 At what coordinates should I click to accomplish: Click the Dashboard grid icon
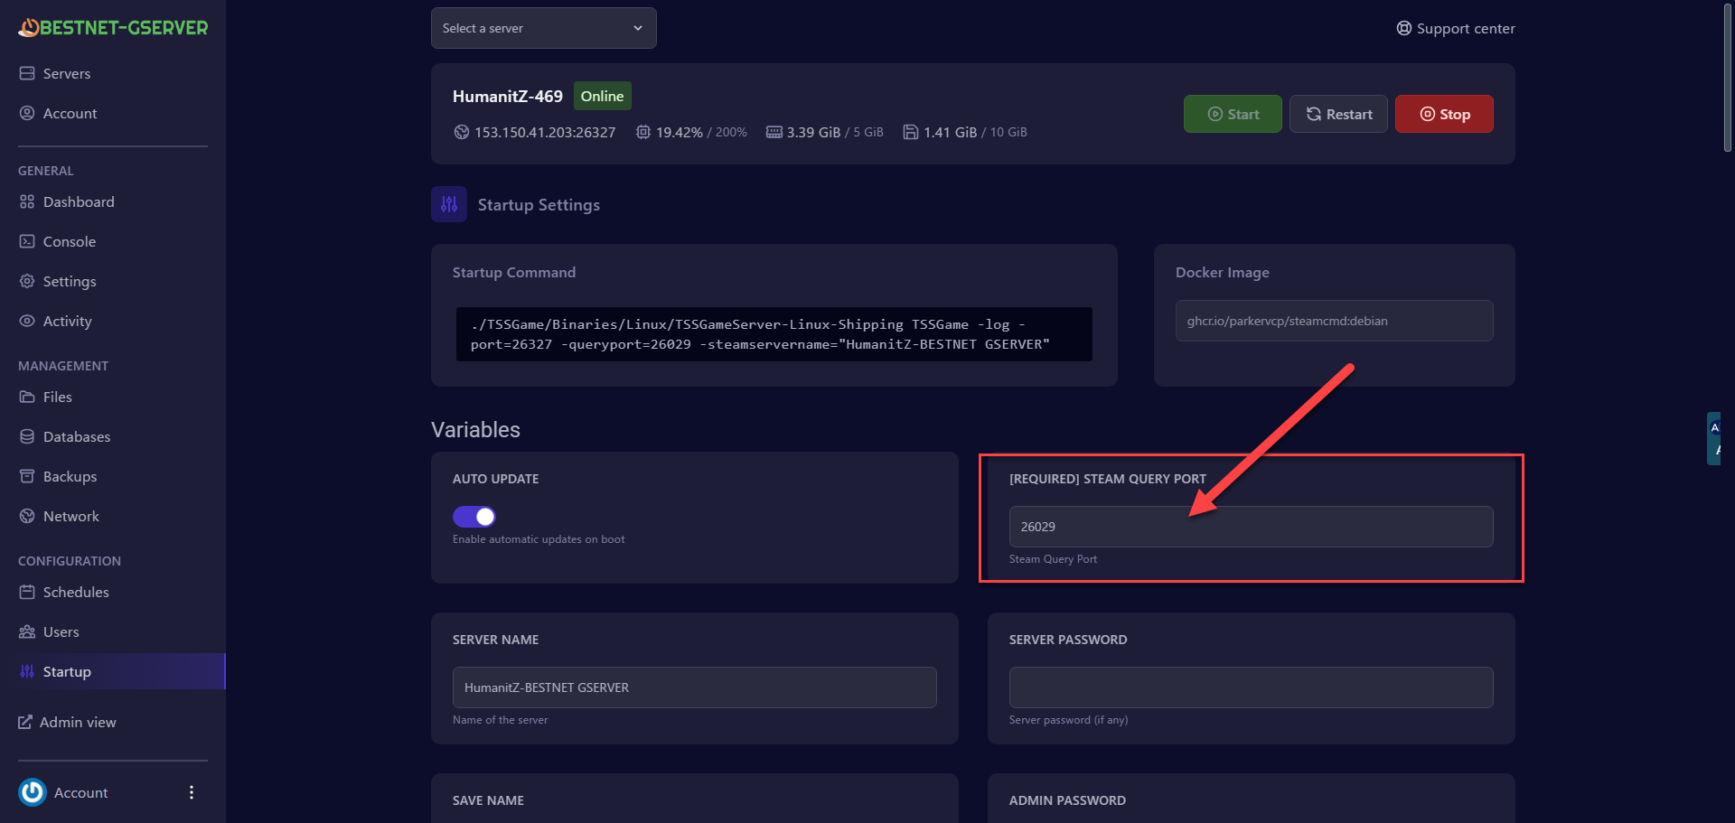(x=27, y=201)
